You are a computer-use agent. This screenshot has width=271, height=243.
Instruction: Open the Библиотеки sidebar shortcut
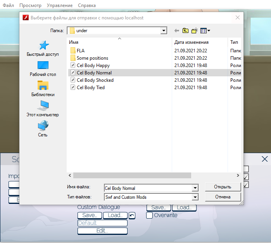(43, 88)
